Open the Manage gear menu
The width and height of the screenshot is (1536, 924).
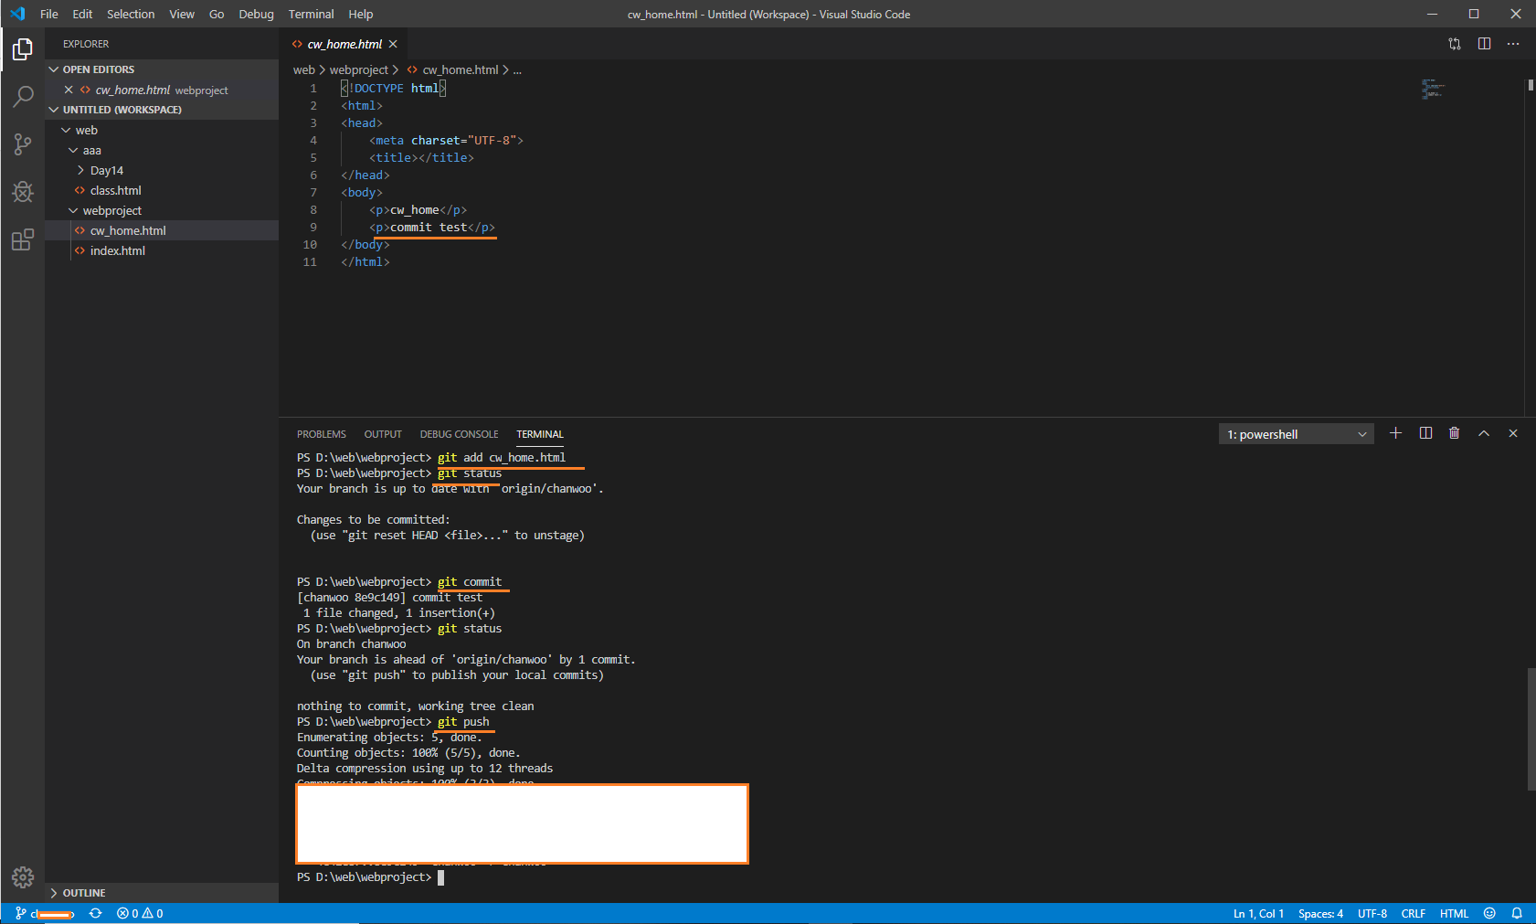[x=23, y=877]
